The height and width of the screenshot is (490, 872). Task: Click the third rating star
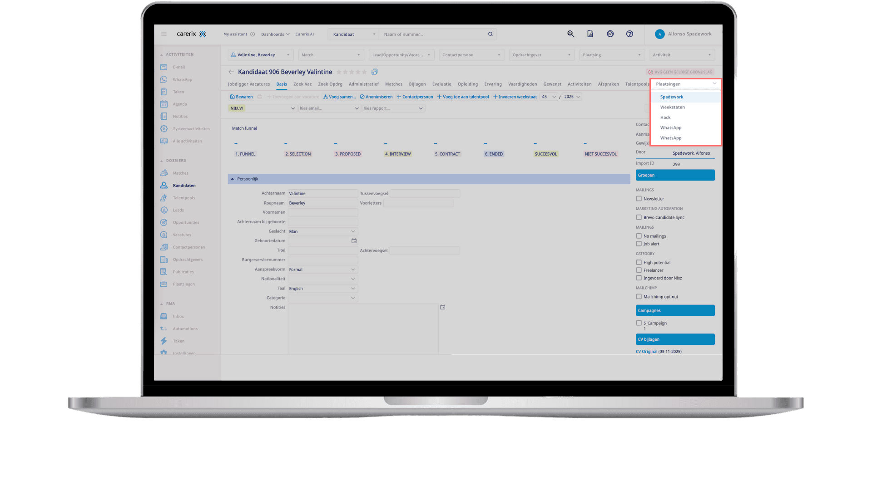[x=352, y=72]
